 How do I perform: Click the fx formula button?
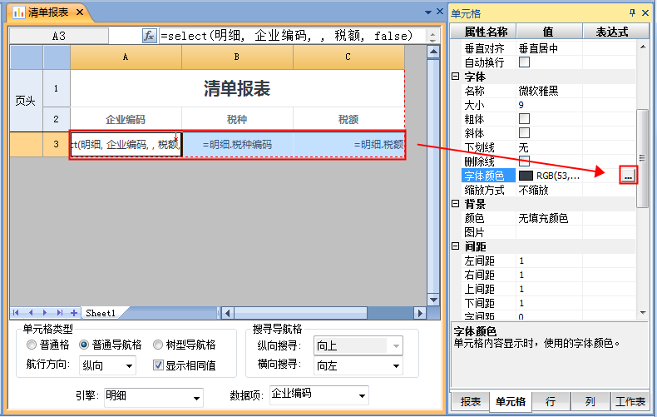150,36
